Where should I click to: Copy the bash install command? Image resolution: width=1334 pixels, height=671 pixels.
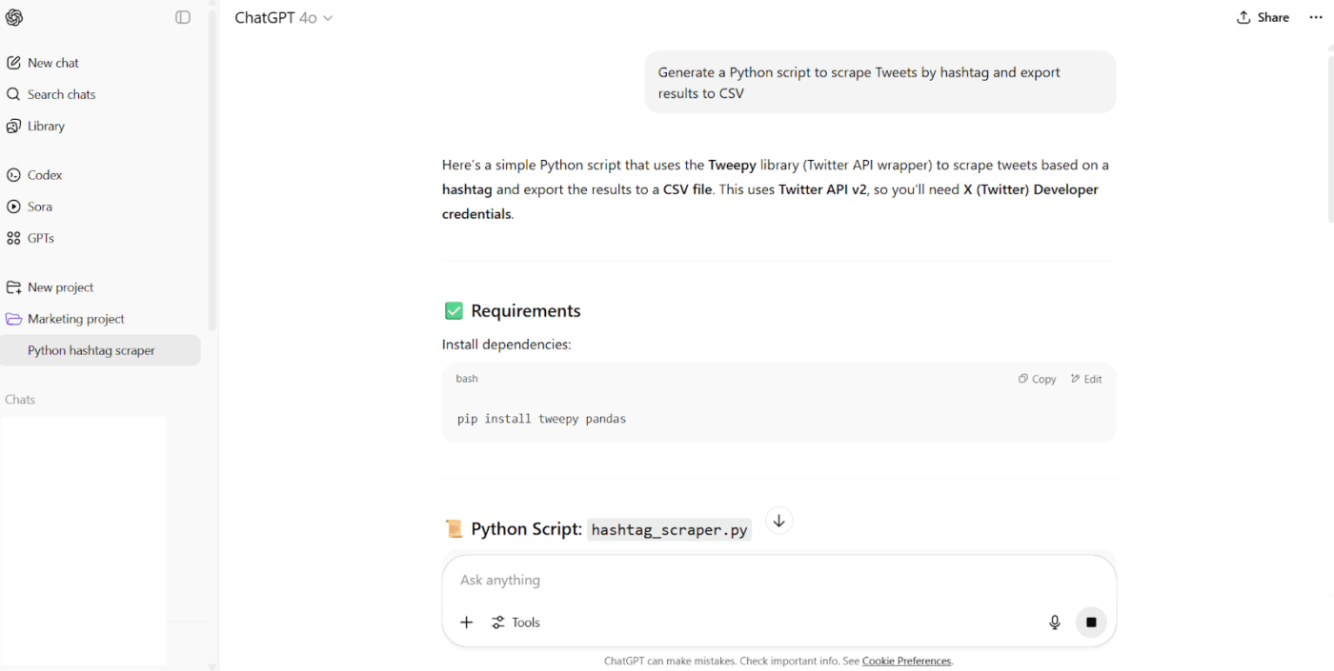pyautogui.click(x=1037, y=378)
